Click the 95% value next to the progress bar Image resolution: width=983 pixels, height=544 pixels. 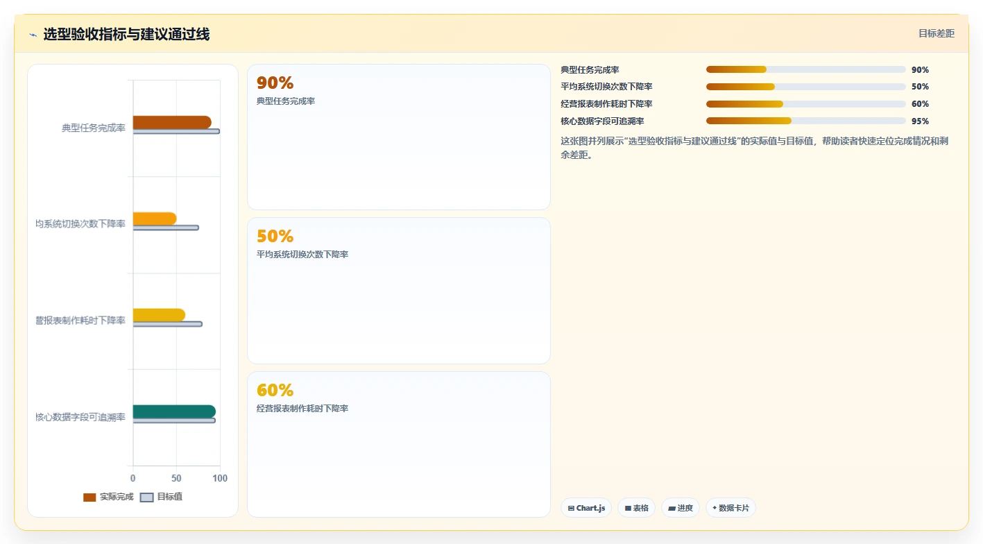click(920, 121)
